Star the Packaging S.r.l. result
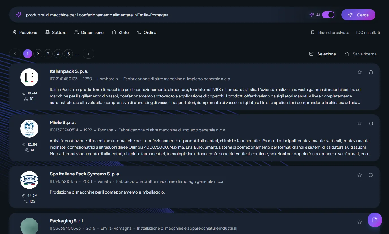Image resolution: width=389 pixels, height=234 pixels. [360, 222]
